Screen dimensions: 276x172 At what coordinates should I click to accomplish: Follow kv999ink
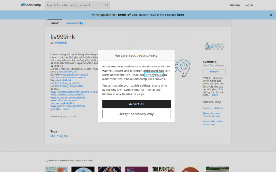pos(214,72)
